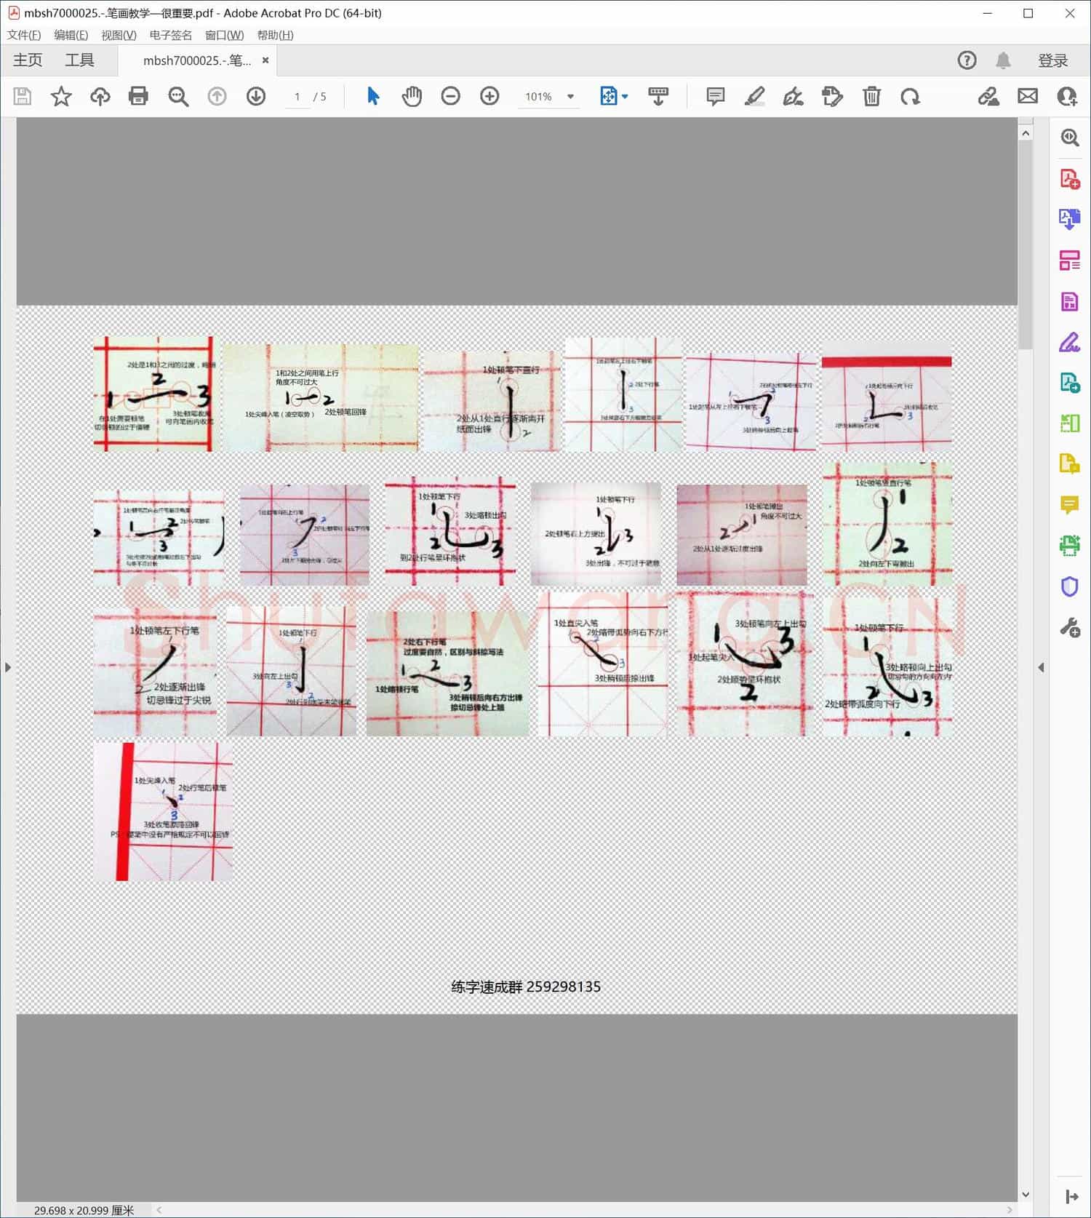Screen dimensions: 1091x1218
Task: Switch to the 工具 tab
Action: [79, 60]
